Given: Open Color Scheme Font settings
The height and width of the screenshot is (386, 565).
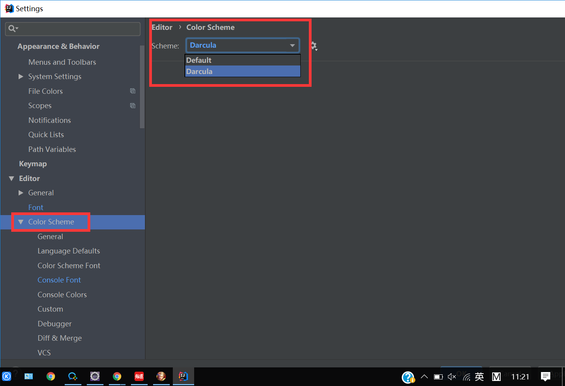Looking at the screenshot, I should pyautogui.click(x=69, y=265).
